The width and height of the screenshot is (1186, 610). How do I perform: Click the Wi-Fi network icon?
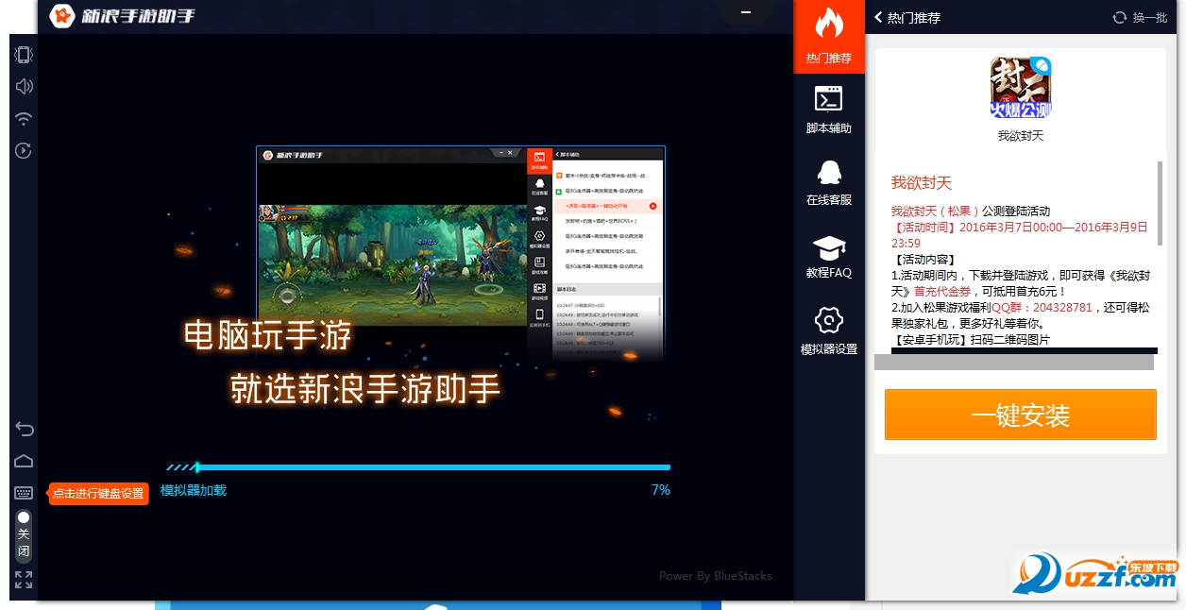(24, 119)
